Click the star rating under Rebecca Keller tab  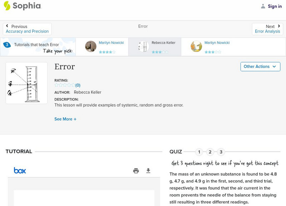[160, 52]
